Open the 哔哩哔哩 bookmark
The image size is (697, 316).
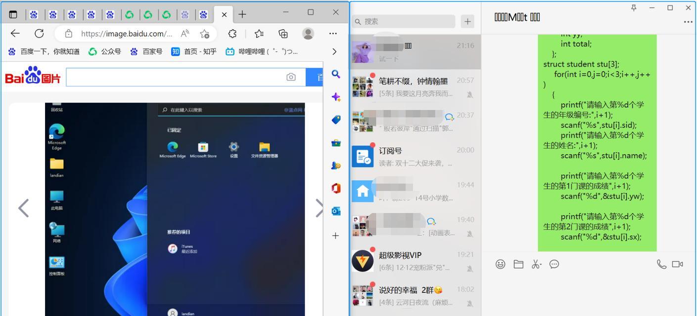pyautogui.click(x=262, y=51)
